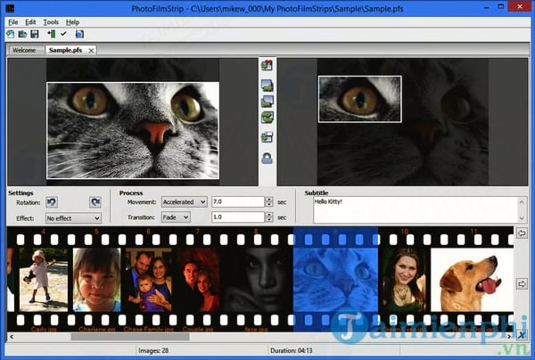This screenshot has height=360, width=535.
Task: Click the Duration: 04:13 status text
Action: [x=292, y=350]
